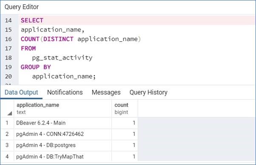Click the 'pgAdmin 4 - DB:postgres' cell

63,145
